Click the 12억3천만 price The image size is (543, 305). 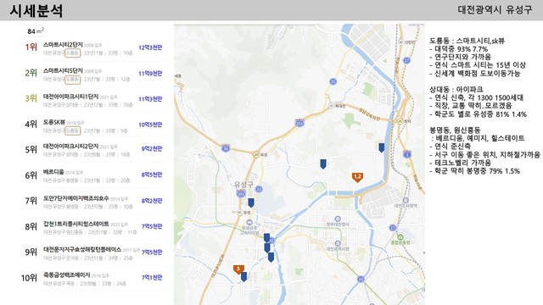(150, 47)
